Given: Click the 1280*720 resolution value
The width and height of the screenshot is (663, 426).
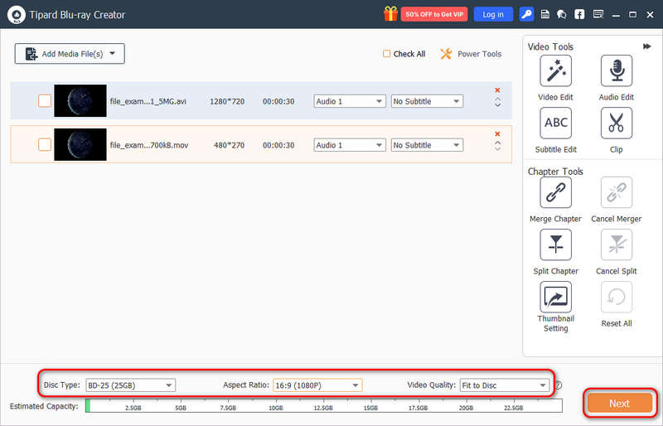Looking at the screenshot, I should pos(227,102).
